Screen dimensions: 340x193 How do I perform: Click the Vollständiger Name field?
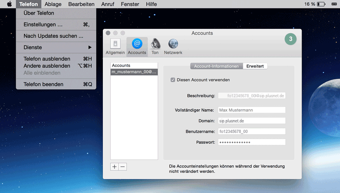click(x=252, y=110)
